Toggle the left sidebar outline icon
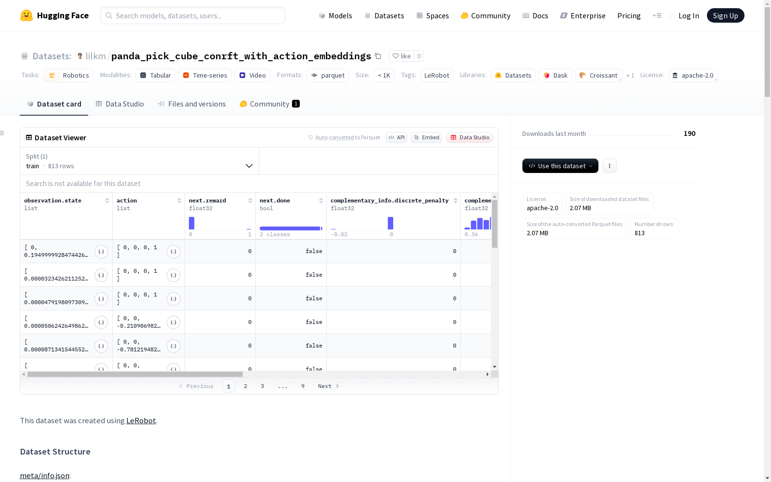The image size is (771, 482). [x=2, y=133]
